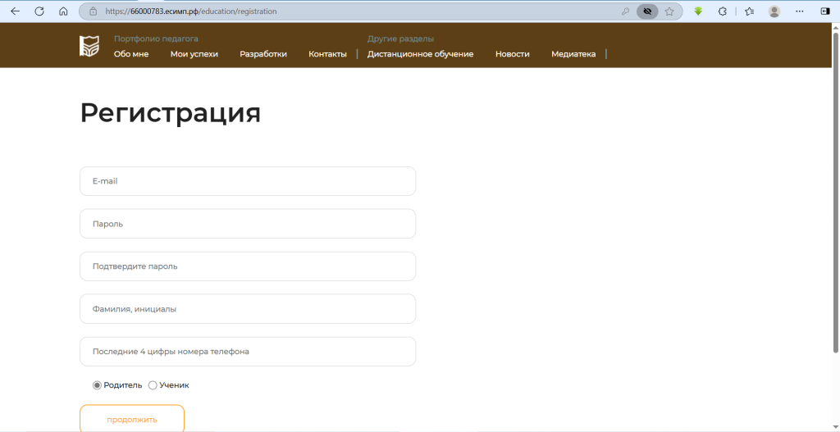Click the продолжить button

pos(132,419)
